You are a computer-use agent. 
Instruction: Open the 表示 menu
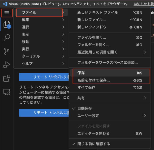tap(41, 34)
